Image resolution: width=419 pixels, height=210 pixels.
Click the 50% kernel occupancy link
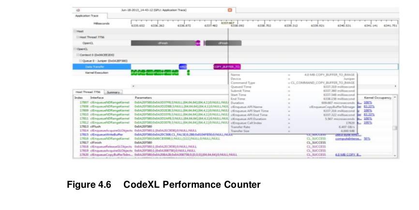[367, 139]
